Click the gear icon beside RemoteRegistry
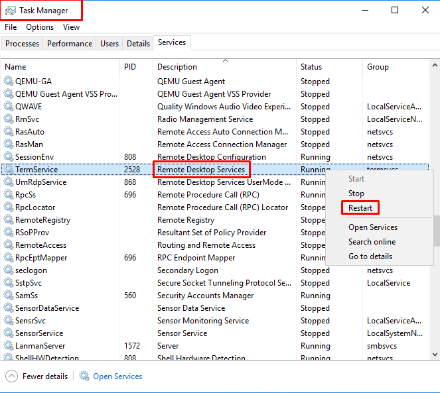440x393 pixels. (x=9, y=220)
